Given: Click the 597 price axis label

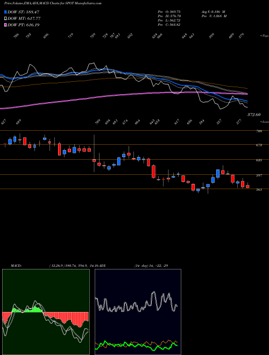Looking at the screenshot, I should [x=259, y=175].
